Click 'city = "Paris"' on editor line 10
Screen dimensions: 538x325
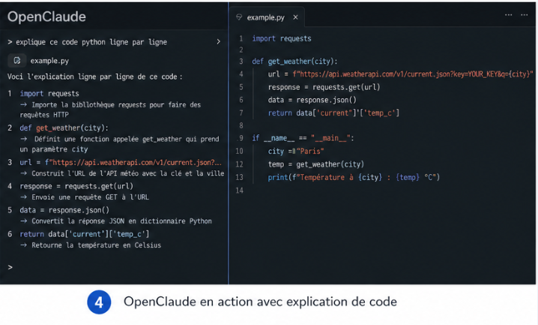[x=296, y=151]
